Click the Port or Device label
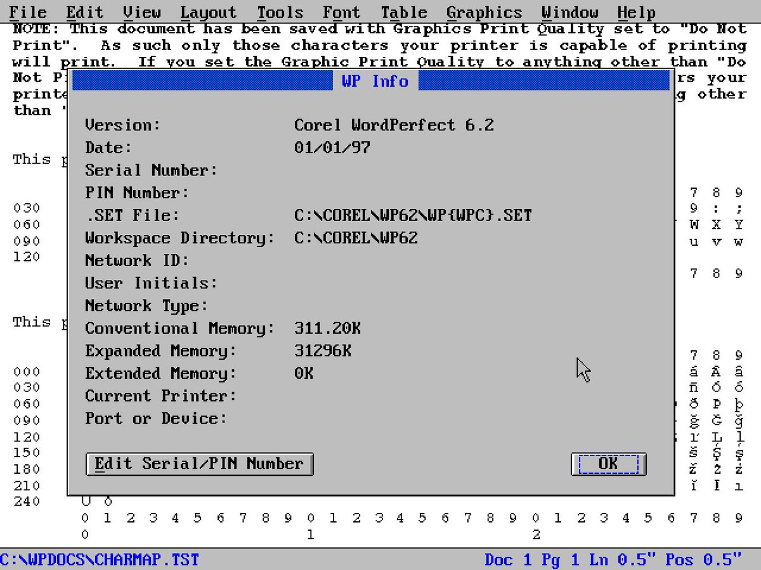 tap(156, 419)
